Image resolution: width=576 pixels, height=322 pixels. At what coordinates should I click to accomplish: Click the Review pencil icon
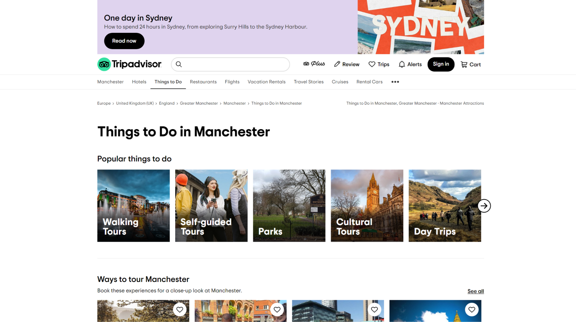(337, 64)
